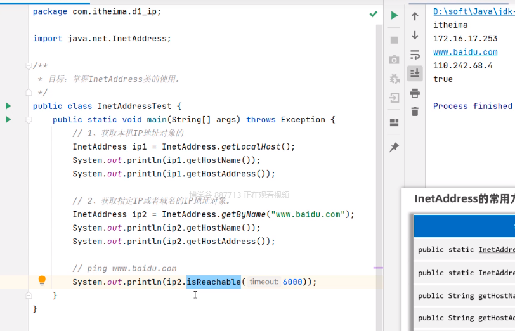Click the purple marker on the error stripe
Screen dimensions: 515x331
pos(378,268)
